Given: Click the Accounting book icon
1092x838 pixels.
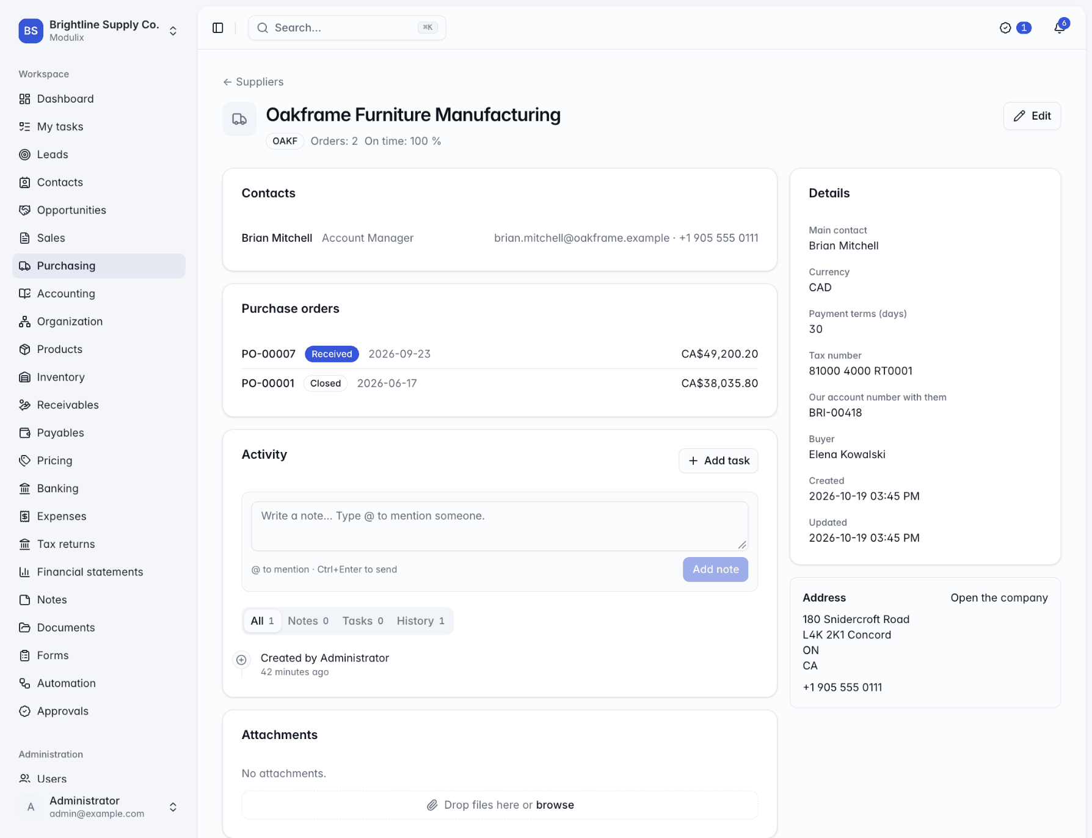Looking at the screenshot, I should (24, 293).
